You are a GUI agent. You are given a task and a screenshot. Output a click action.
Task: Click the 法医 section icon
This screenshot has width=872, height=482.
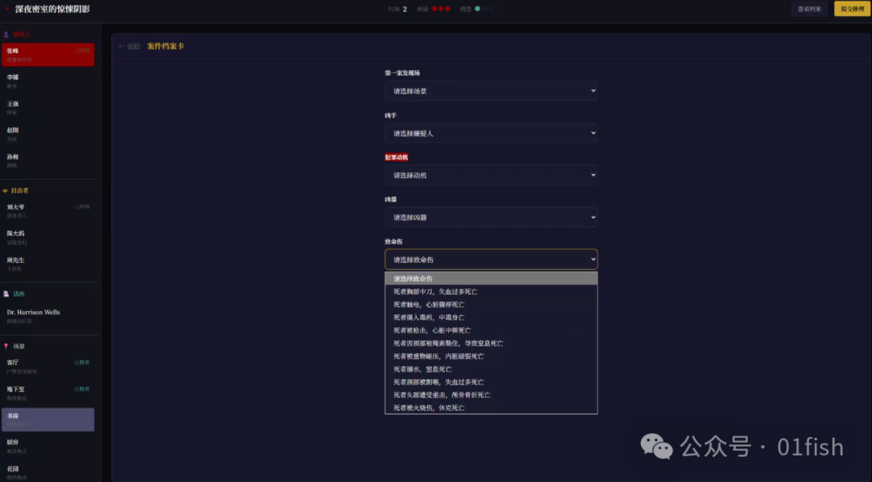pyautogui.click(x=6, y=294)
